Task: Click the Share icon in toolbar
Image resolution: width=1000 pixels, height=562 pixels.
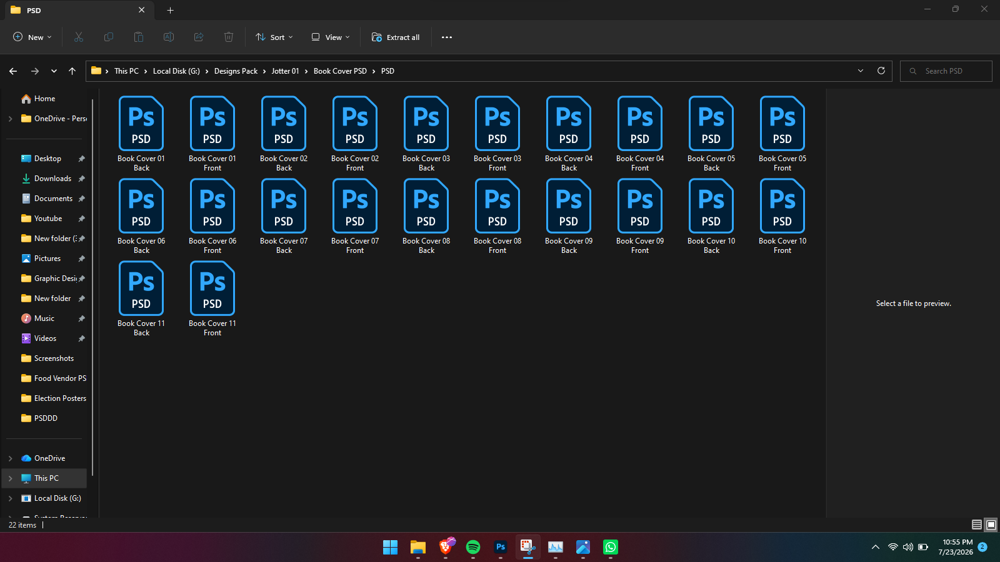Action: click(199, 37)
